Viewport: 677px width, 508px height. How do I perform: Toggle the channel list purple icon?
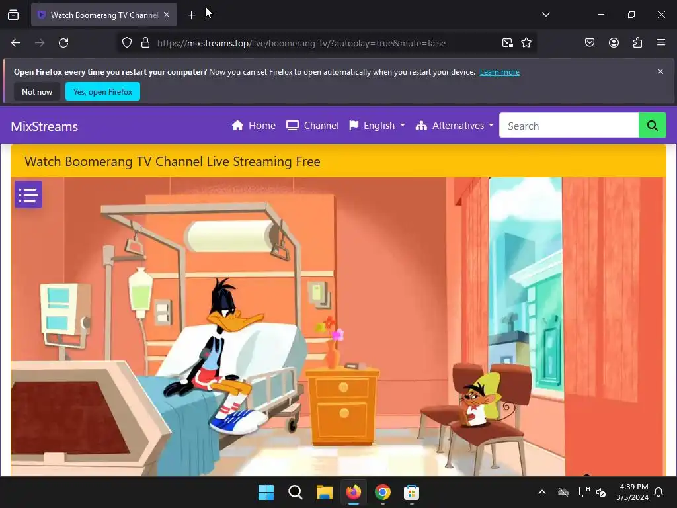coord(28,194)
